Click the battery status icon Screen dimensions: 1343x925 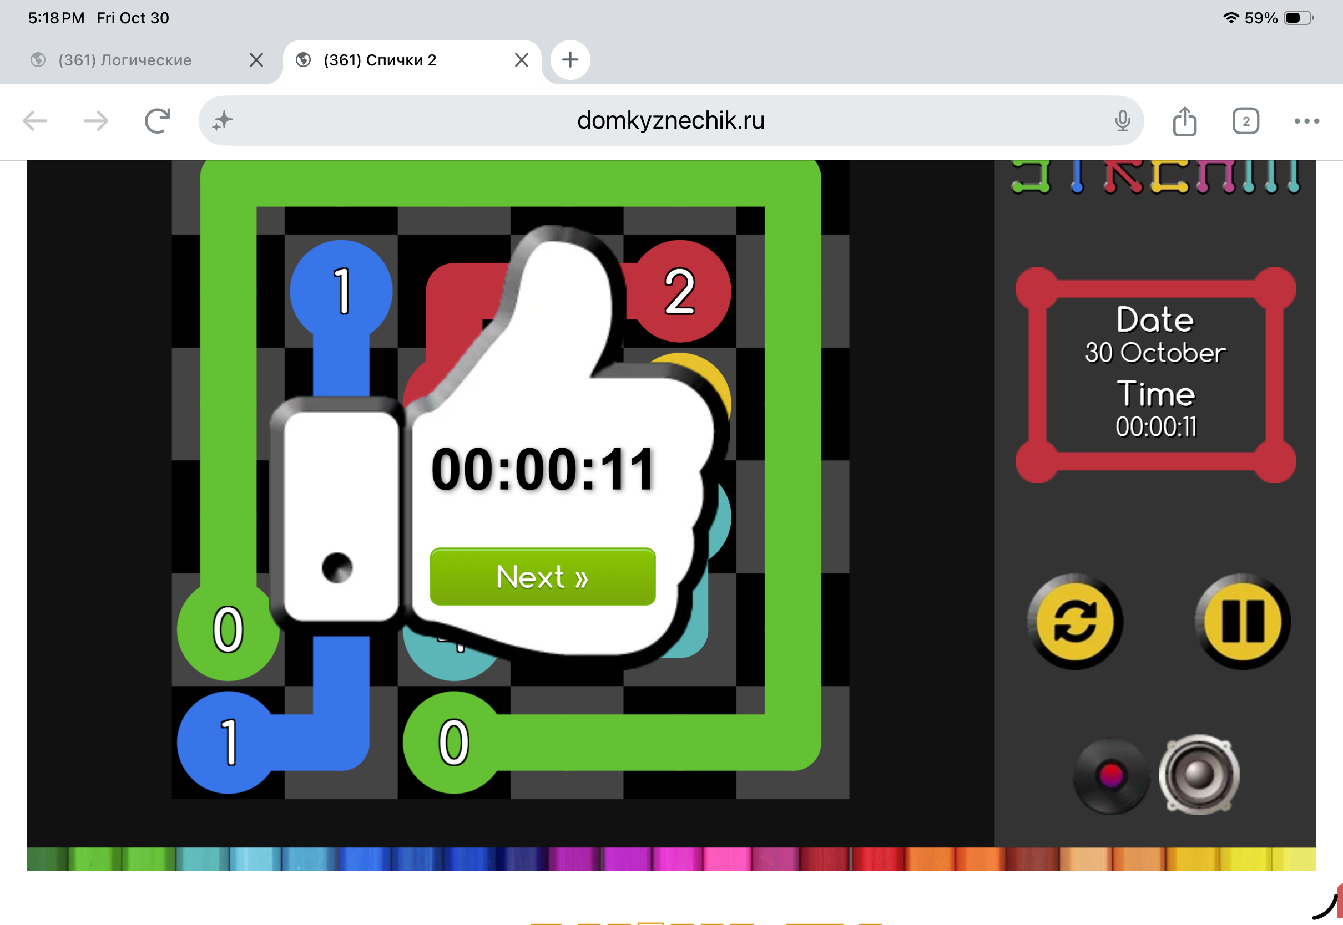coord(1299,18)
